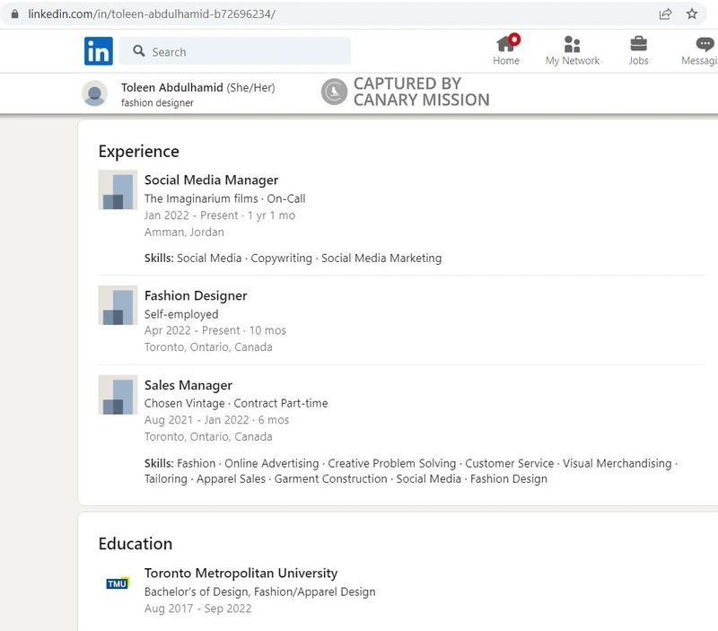Click 'Apr 2022 - Present · 10 mos'
The width and height of the screenshot is (718, 631).
[x=215, y=330]
